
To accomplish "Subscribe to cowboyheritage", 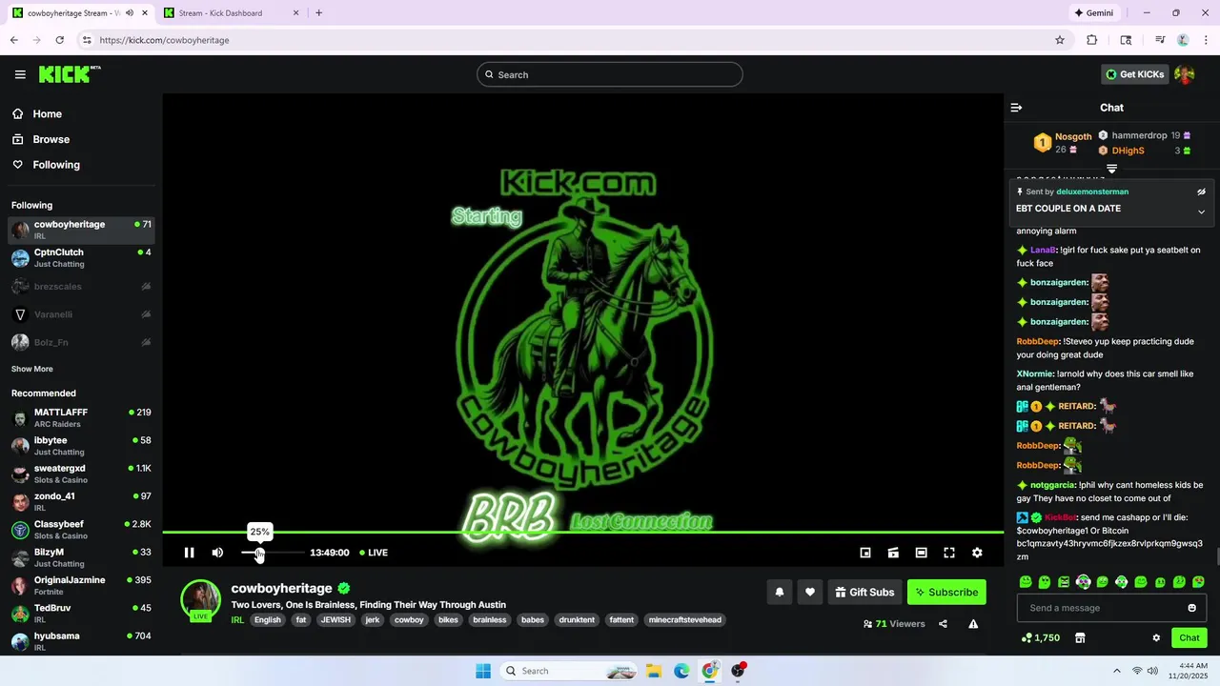I will pyautogui.click(x=946, y=592).
